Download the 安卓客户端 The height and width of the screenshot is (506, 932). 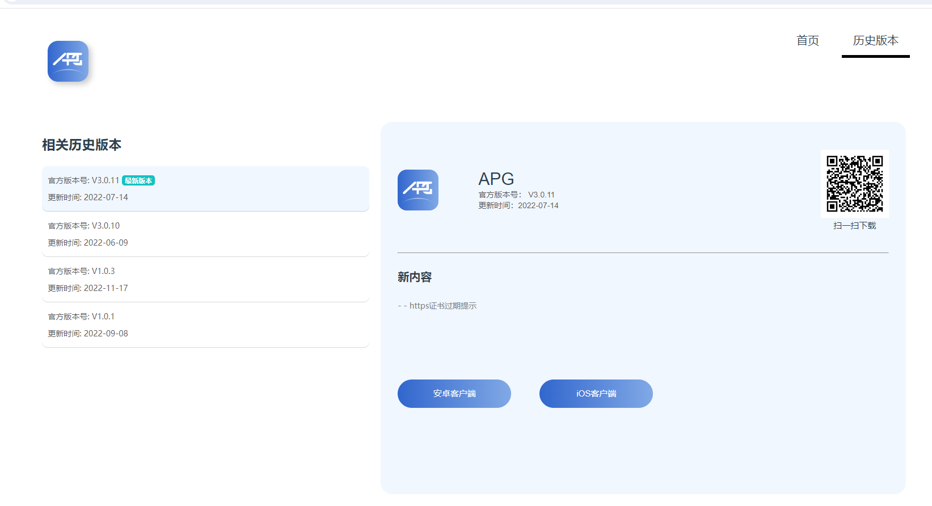pyautogui.click(x=454, y=394)
